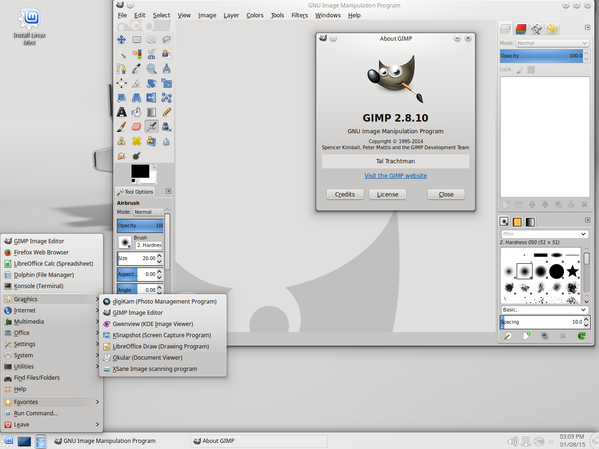Viewport: 599px width, 449px height.
Task: Select the Shear tool
Action: point(122,98)
